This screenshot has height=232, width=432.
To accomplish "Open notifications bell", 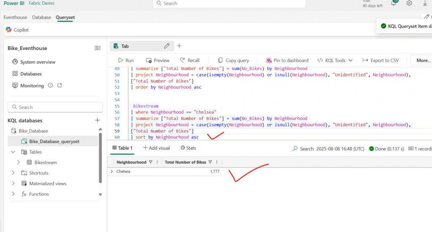I will [394, 3].
